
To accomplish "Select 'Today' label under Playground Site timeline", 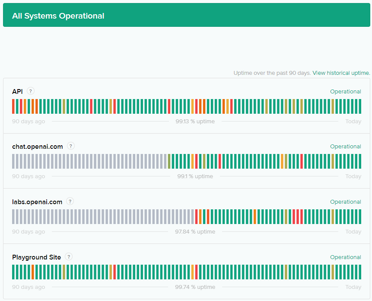I will tap(353, 287).
